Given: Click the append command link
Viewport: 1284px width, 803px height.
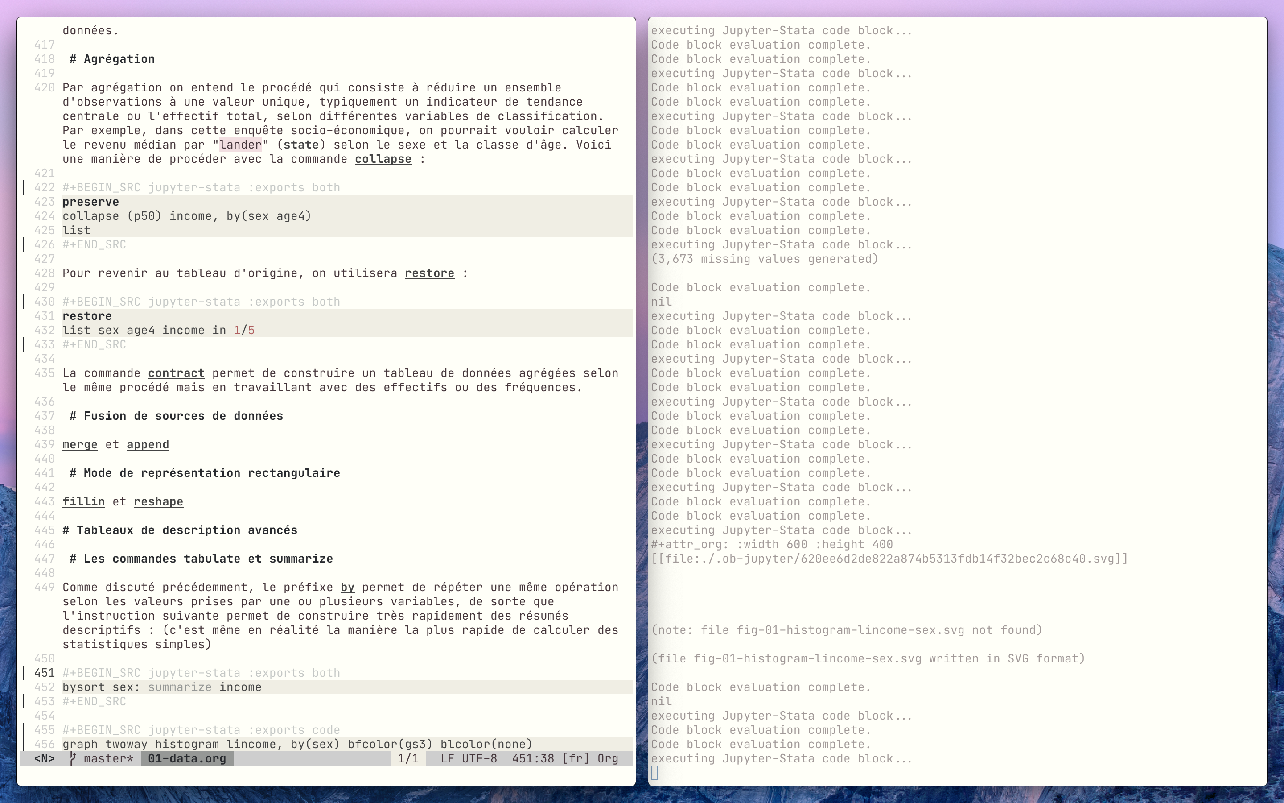Looking at the screenshot, I should 148,444.
